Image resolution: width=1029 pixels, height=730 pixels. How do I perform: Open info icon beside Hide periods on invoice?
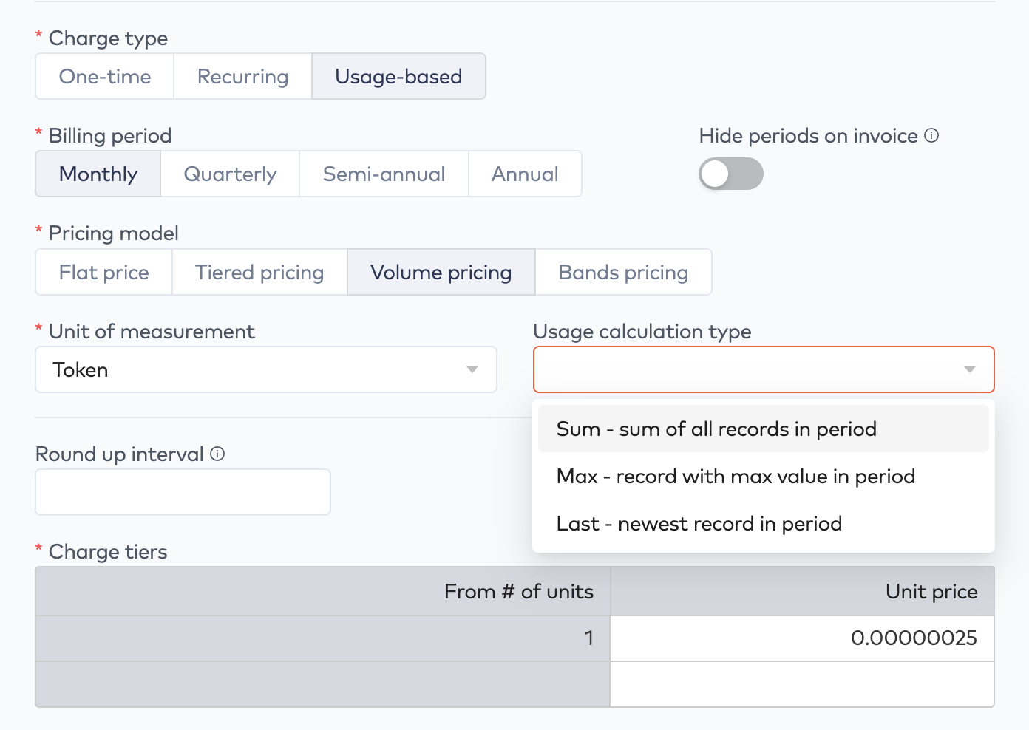tap(931, 135)
